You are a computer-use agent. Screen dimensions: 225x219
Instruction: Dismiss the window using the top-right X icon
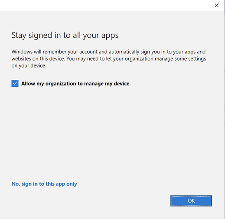click(x=216, y=5)
